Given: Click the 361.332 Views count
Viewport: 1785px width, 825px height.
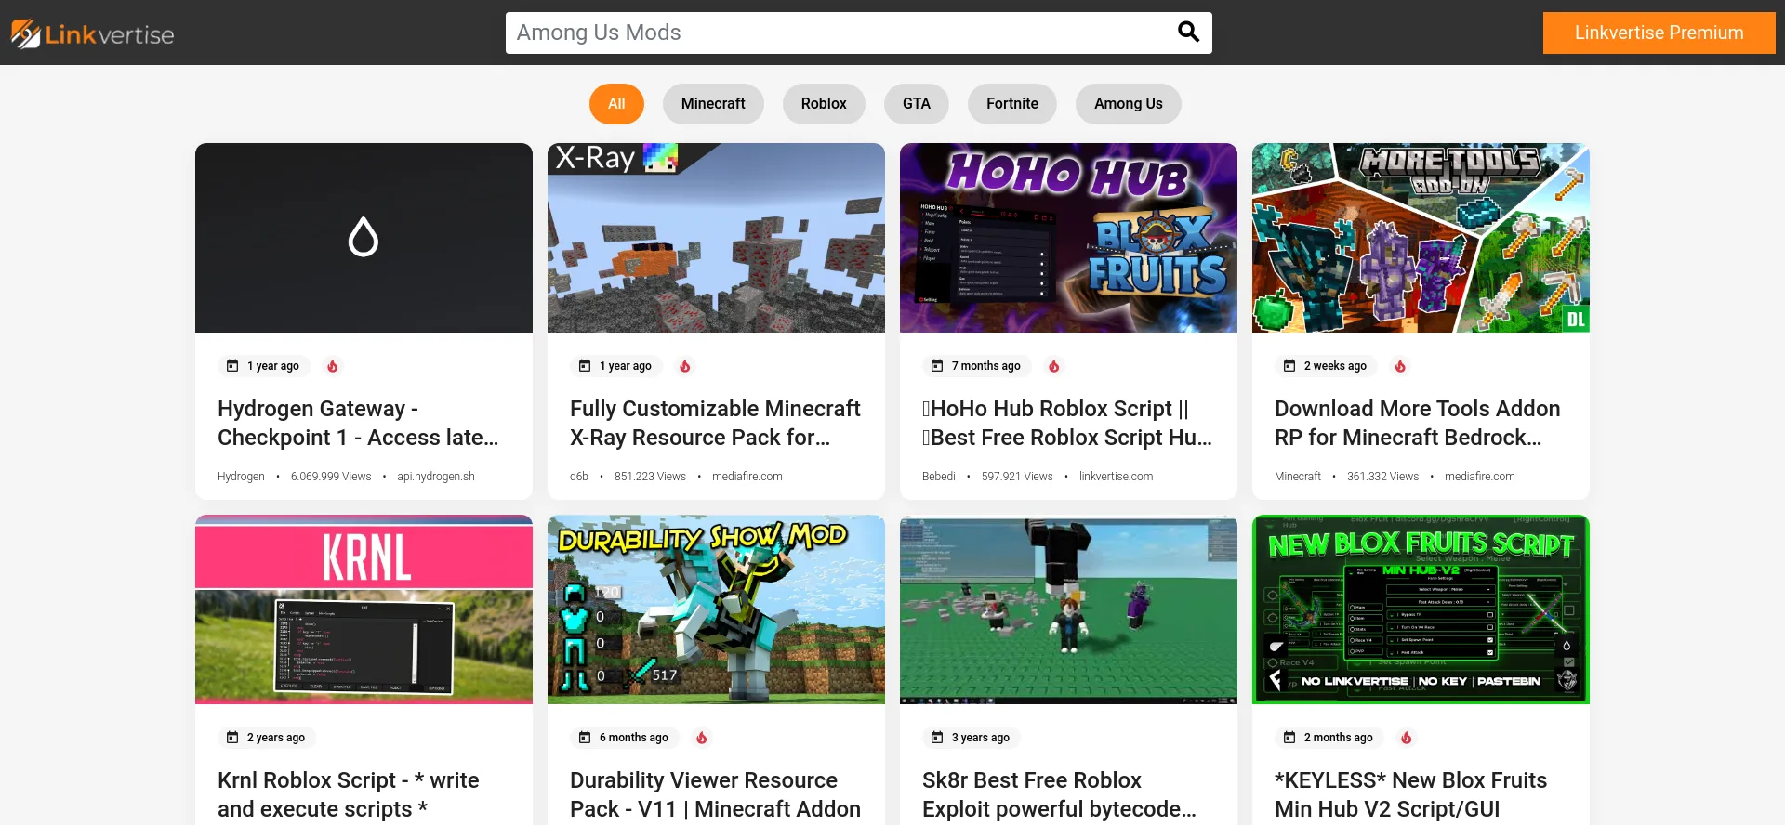Looking at the screenshot, I should click(1382, 477).
